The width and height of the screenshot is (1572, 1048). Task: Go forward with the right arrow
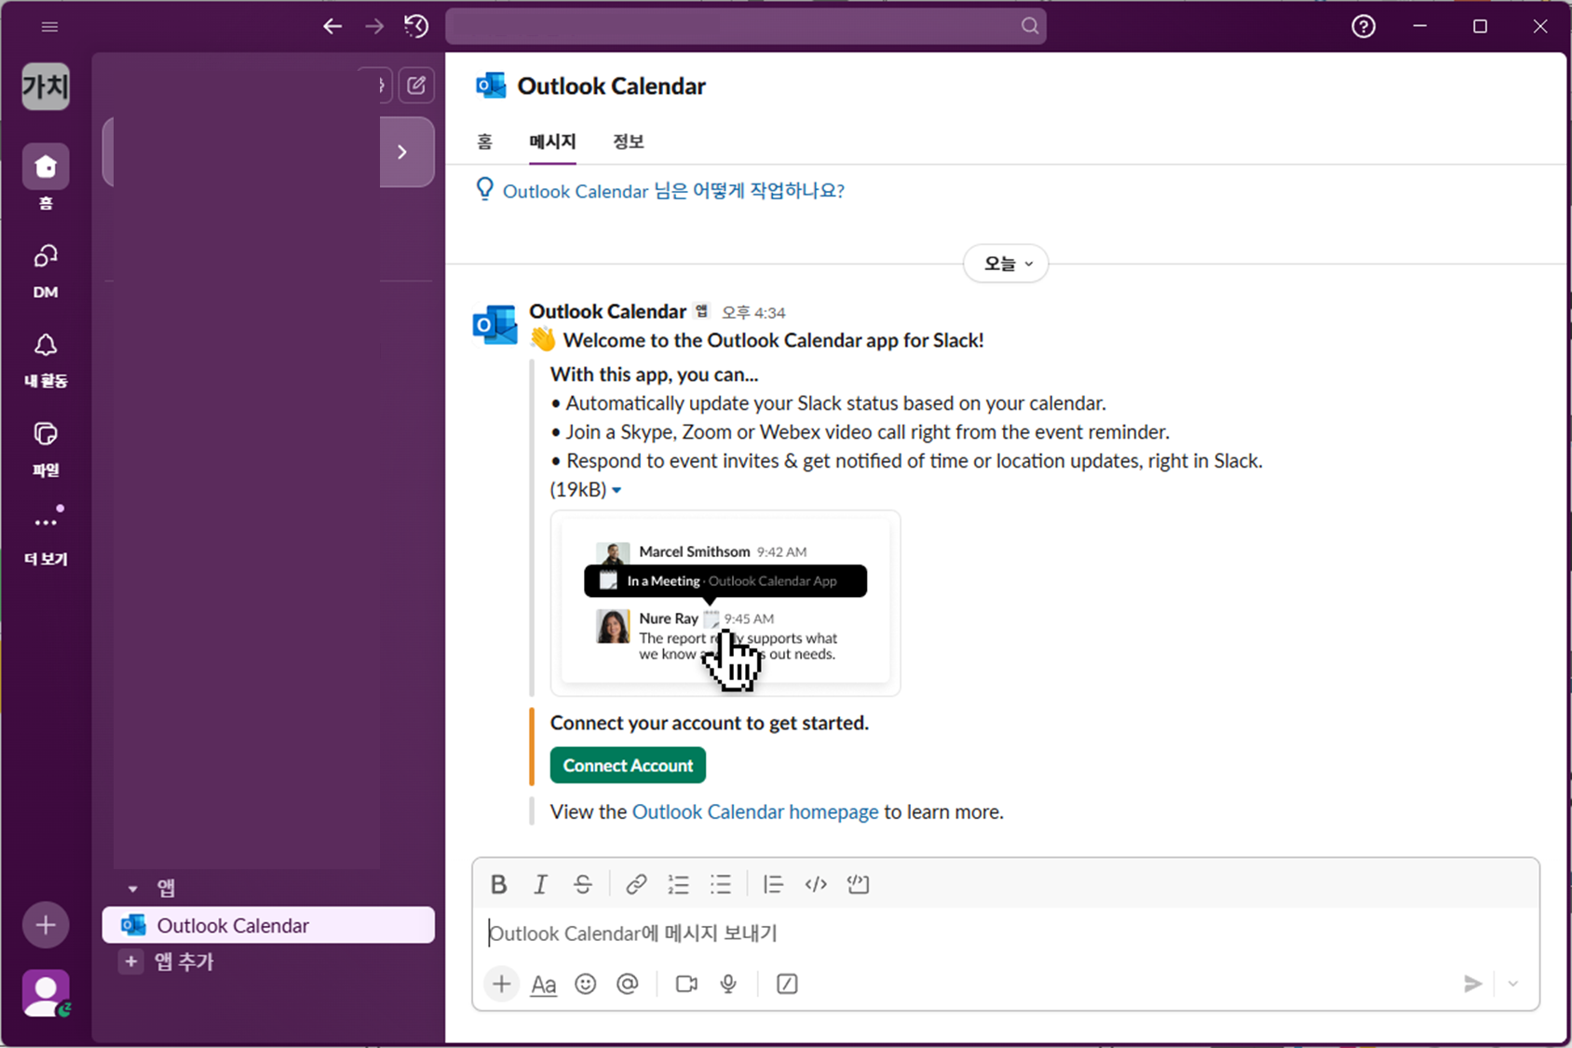click(x=374, y=26)
